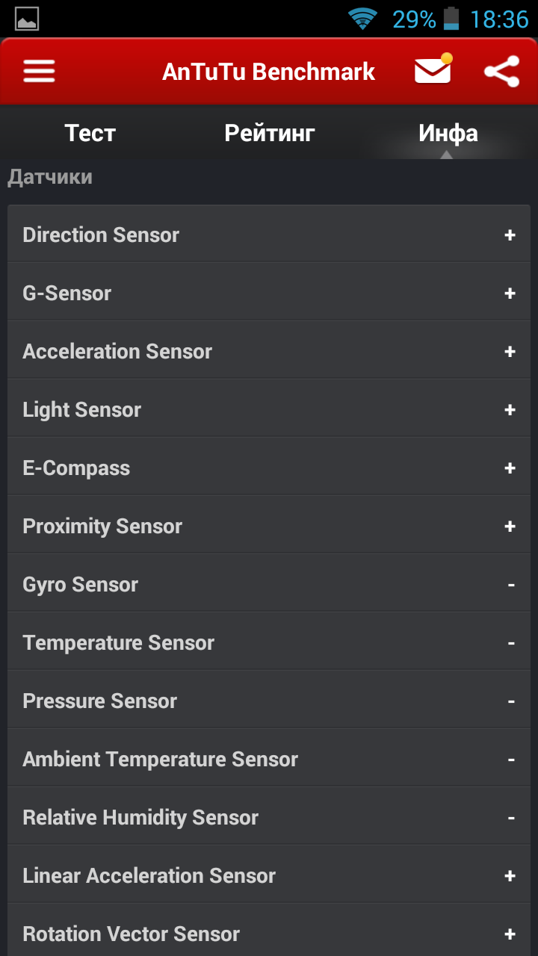Tap the Gyro Sensor row
The height and width of the screenshot is (956, 538).
[269, 585]
